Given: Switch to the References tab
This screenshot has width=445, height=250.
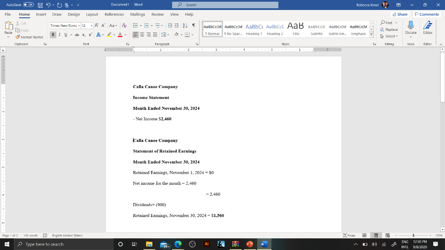Looking at the screenshot, I should 114,14.
